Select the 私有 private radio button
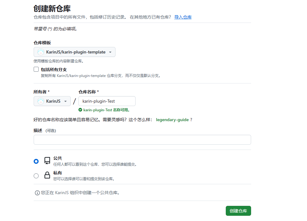Screen dimensions: 307x221 click(36, 176)
